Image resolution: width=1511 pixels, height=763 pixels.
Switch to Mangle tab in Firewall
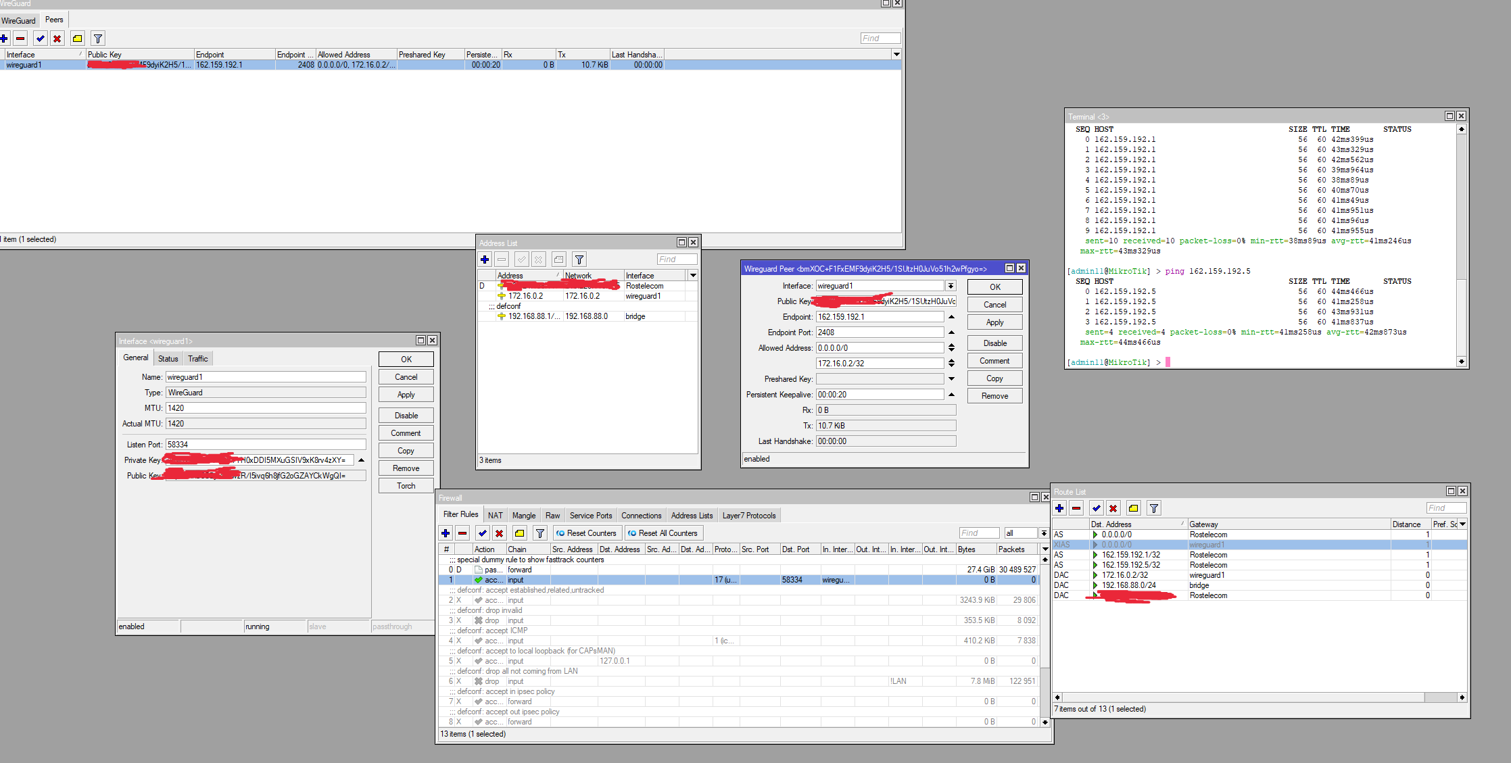(x=524, y=515)
